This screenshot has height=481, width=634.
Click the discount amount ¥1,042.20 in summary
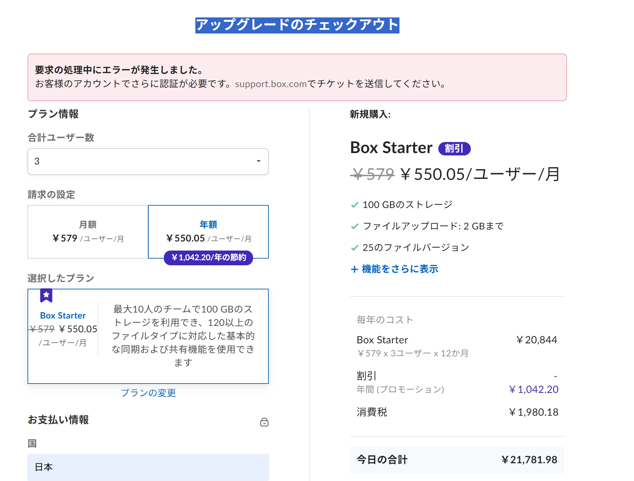click(533, 390)
